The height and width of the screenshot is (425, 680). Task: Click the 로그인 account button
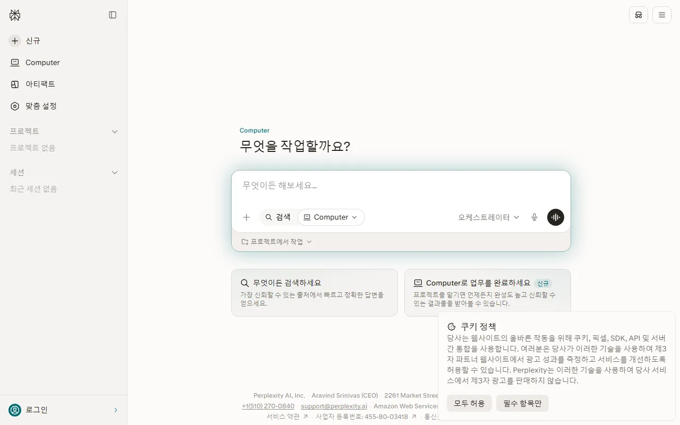pyautogui.click(x=63, y=410)
